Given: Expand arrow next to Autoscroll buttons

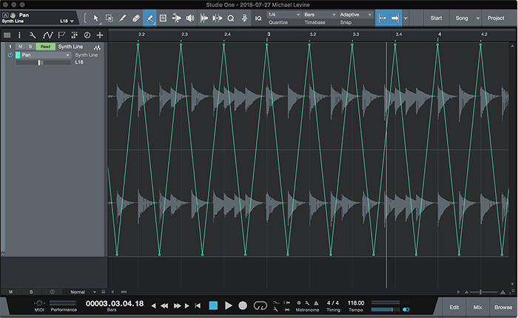Looking at the screenshot, I should point(406,18).
